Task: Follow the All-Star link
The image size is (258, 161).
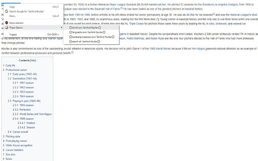Action: pos(190,15)
